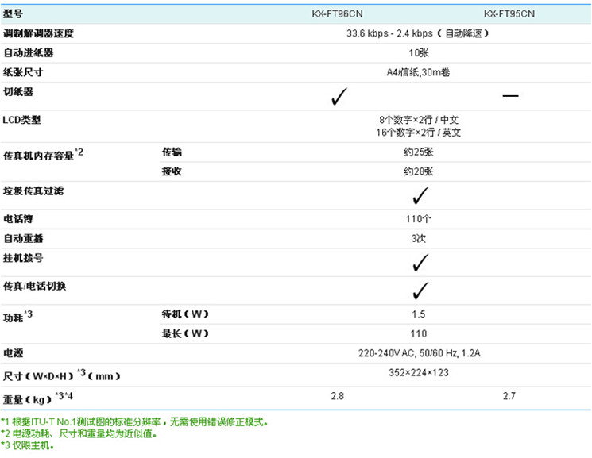Click the 纸张尺寸 row label
This screenshot has height=458, width=592.
[x=23, y=72]
